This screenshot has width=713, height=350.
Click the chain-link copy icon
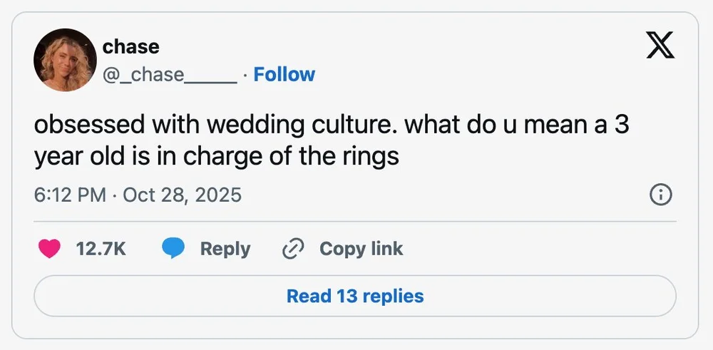pyautogui.click(x=293, y=249)
